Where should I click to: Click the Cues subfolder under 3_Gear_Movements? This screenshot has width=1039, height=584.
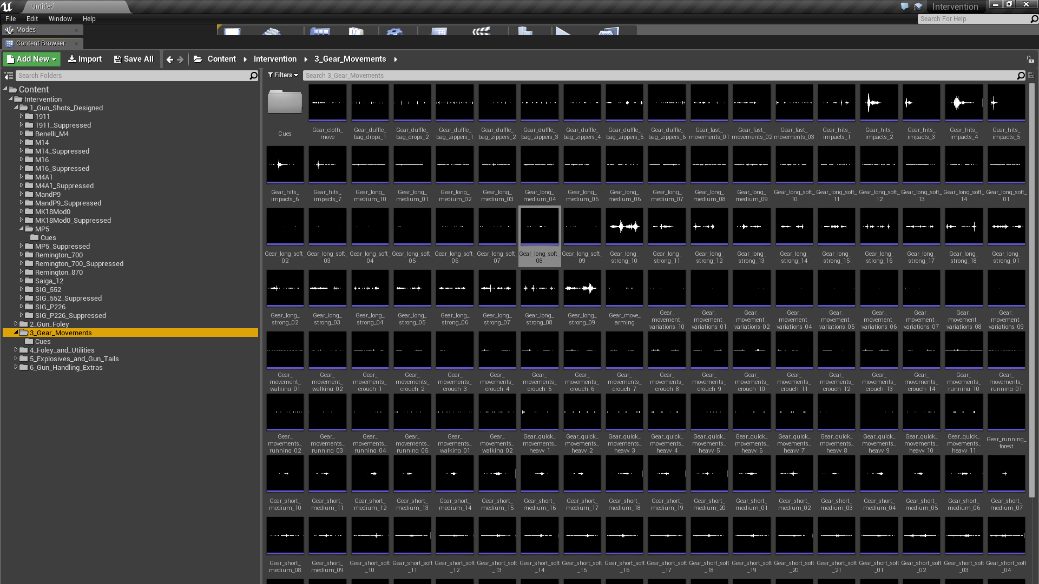coord(42,342)
